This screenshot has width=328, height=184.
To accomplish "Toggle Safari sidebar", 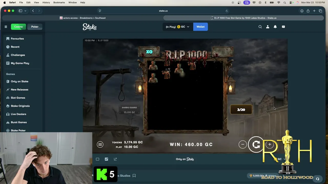I will tap(20, 11).
